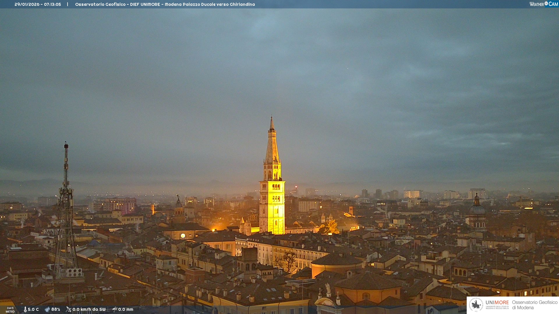Click the WeatherCam logo

tap(543, 4)
